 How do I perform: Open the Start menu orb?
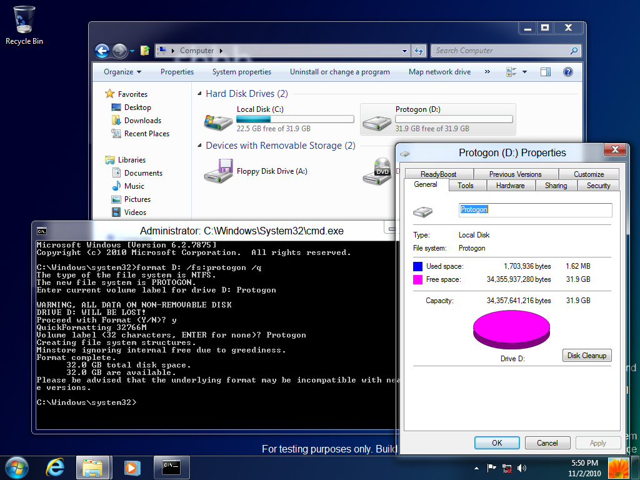pos(17,467)
